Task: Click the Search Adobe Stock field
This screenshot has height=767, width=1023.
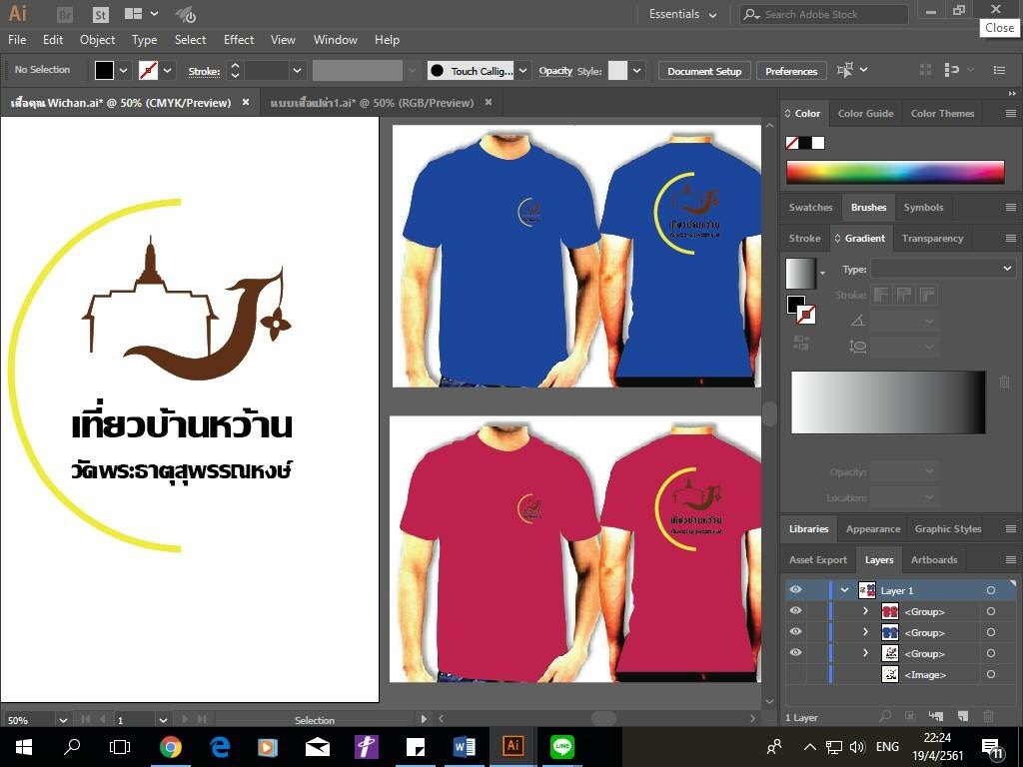Action: pos(831,15)
